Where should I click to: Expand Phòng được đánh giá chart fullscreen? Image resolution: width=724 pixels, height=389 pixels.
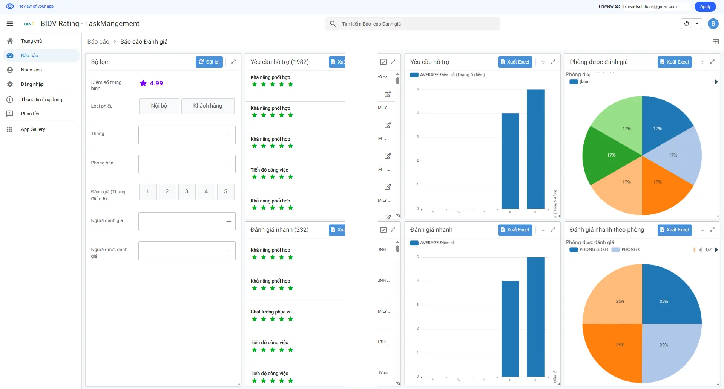pos(712,62)
